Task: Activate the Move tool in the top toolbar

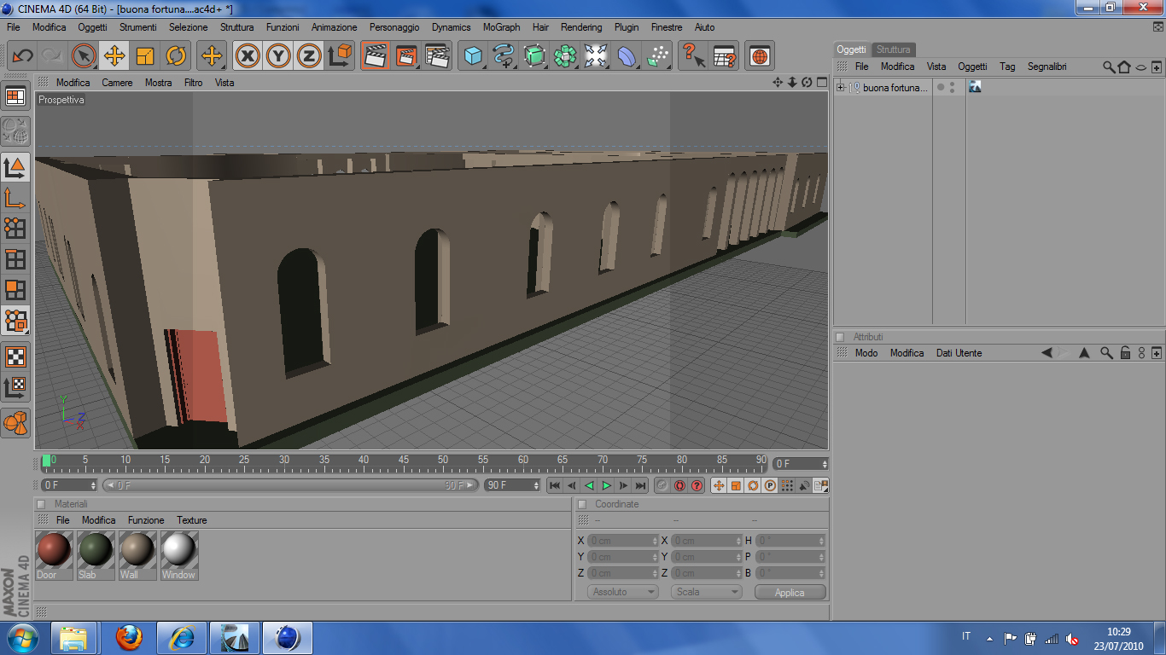Action: (114, 56)
